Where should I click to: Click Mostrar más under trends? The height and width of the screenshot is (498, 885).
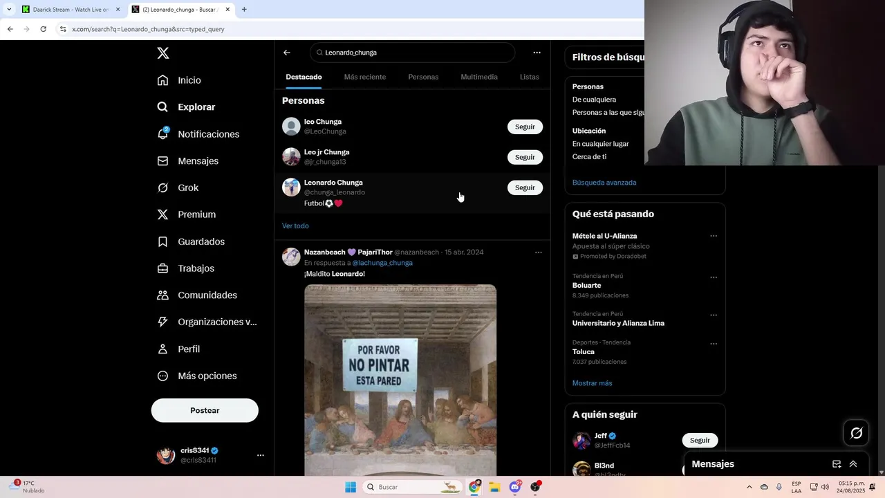pyautogui.click(x=592, y=383)
